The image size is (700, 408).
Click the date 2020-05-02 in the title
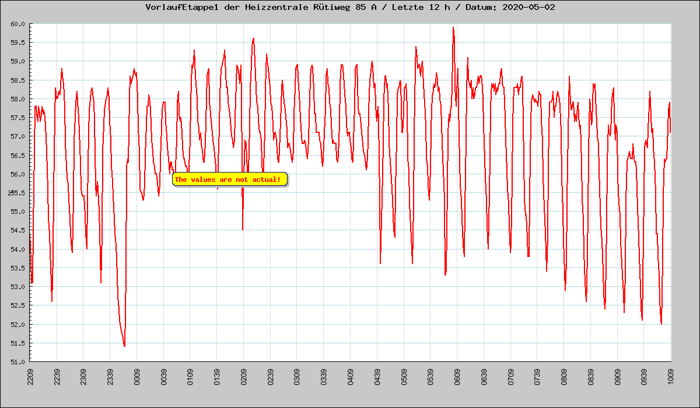tap(531, 8)
